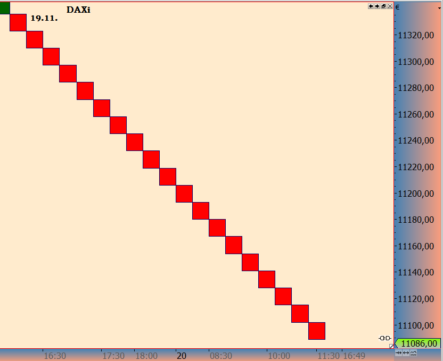Open currency selection next to Euro symbol
The width and height of the screenshot is (443, 361).
[x=440, y=7]
